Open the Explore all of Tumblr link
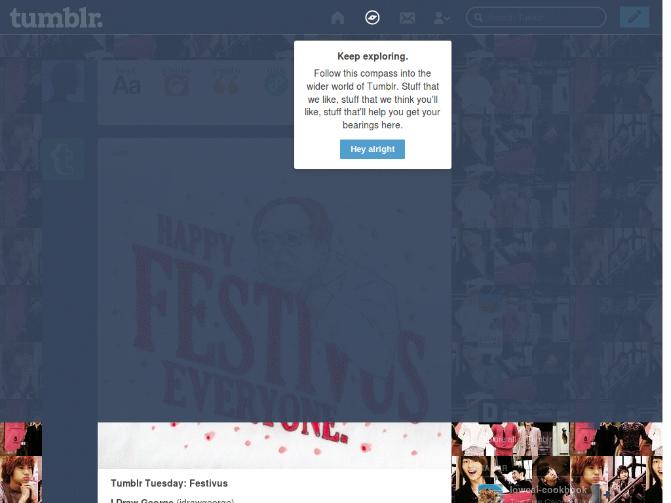This screenshot has width=671, height=503. tap(515, 439)
